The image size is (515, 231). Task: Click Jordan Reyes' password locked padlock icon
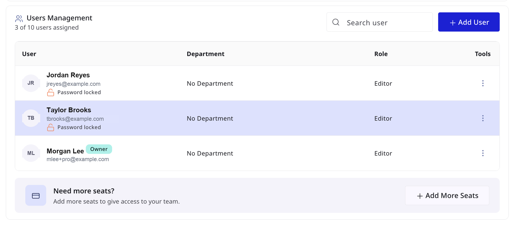51,93
